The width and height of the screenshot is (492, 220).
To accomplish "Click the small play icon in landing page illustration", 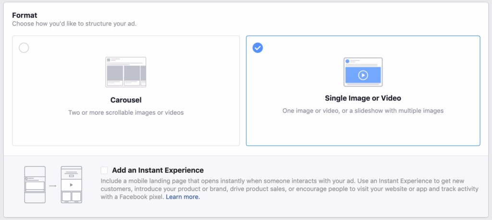I will tap(71, 184).
